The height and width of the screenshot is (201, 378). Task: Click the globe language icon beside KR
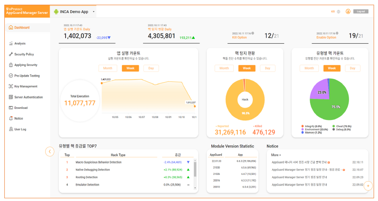tap(339, 12)
